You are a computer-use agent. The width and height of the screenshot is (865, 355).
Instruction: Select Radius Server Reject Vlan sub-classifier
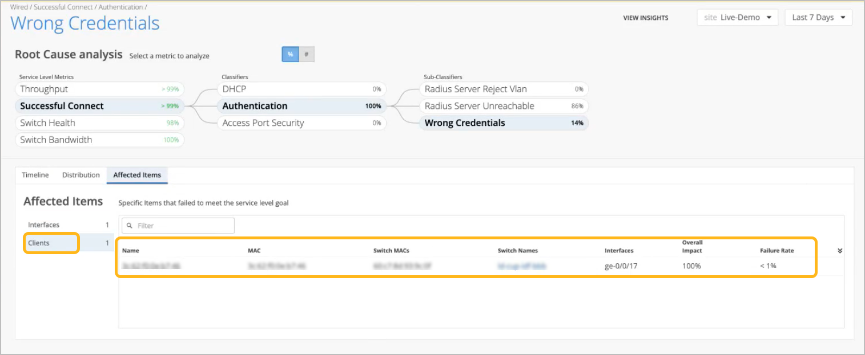coord(504,89)
